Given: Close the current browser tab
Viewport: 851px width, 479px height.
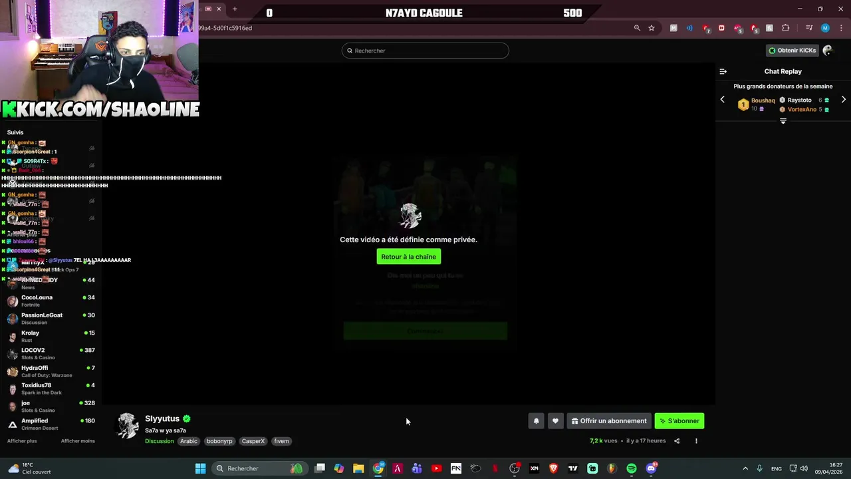Looking at the screenshot, I should [219, 9].
